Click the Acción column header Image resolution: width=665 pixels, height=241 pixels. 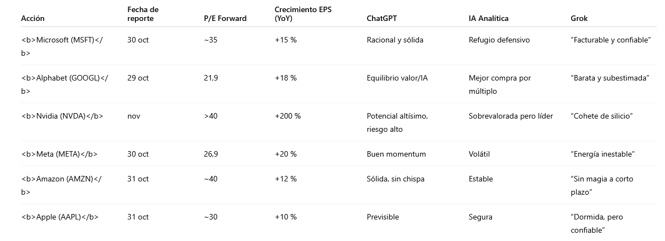(33, 18)
